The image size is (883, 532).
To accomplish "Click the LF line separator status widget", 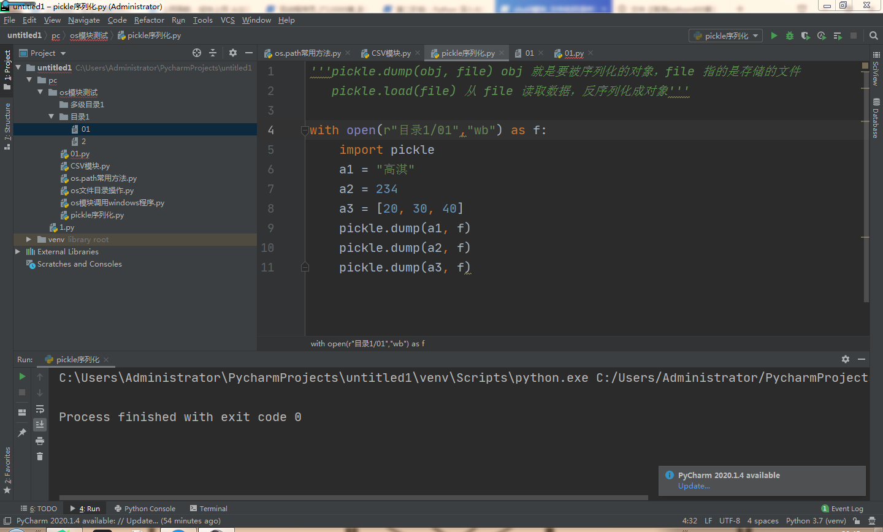I will point(708,521).
